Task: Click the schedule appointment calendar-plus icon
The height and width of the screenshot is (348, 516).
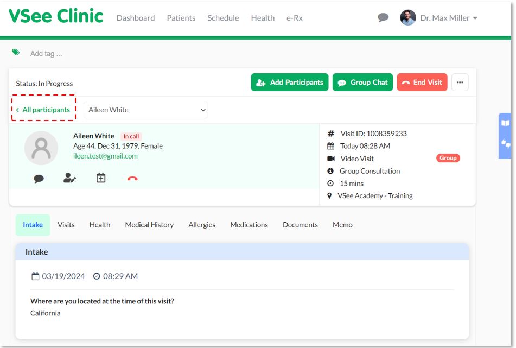Action: tap(101, 178)
